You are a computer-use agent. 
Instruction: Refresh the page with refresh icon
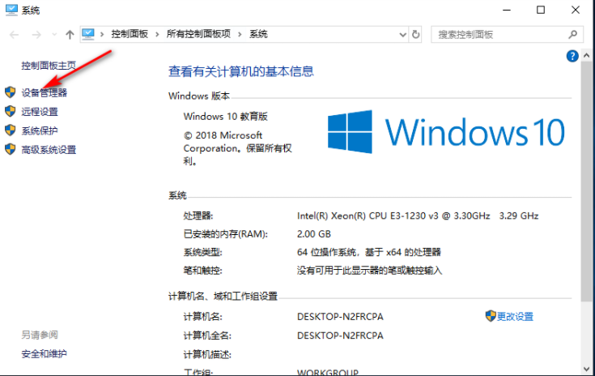416,35
